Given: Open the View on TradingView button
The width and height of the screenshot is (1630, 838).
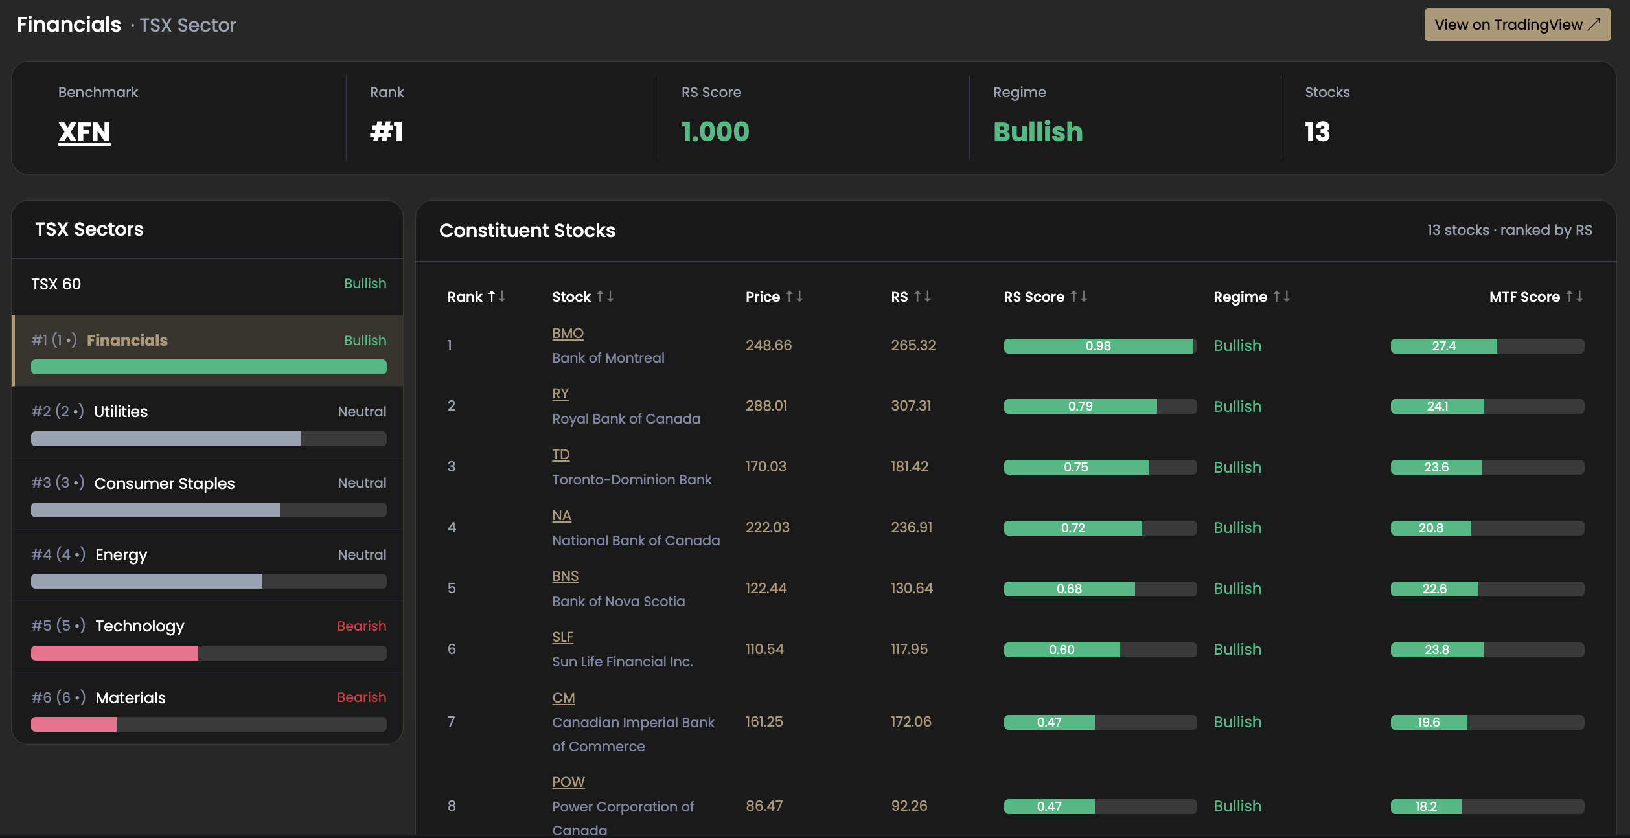Looking at the screenshot, I should 1517,25.
